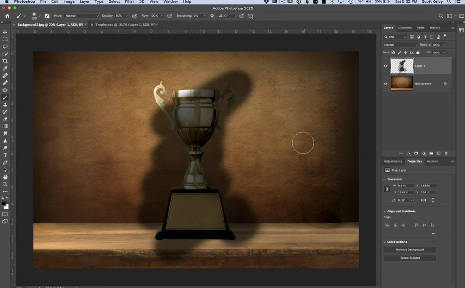Collapse the Transform section in Properties
The image size is (465, 288).
[385, 179]
